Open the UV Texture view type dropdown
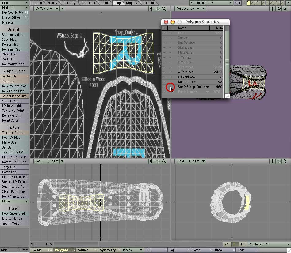The width and height of the screenshot is (291, 253). pos(46,9)
